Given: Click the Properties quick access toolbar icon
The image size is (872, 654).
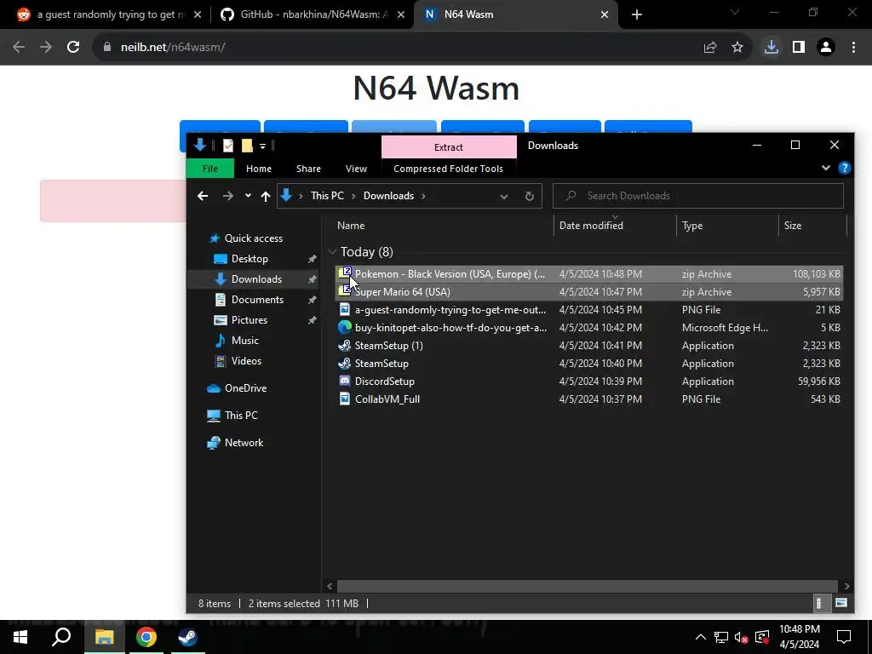Looking at the screenshot, I should pyautogui.click(x=228, y=146).
